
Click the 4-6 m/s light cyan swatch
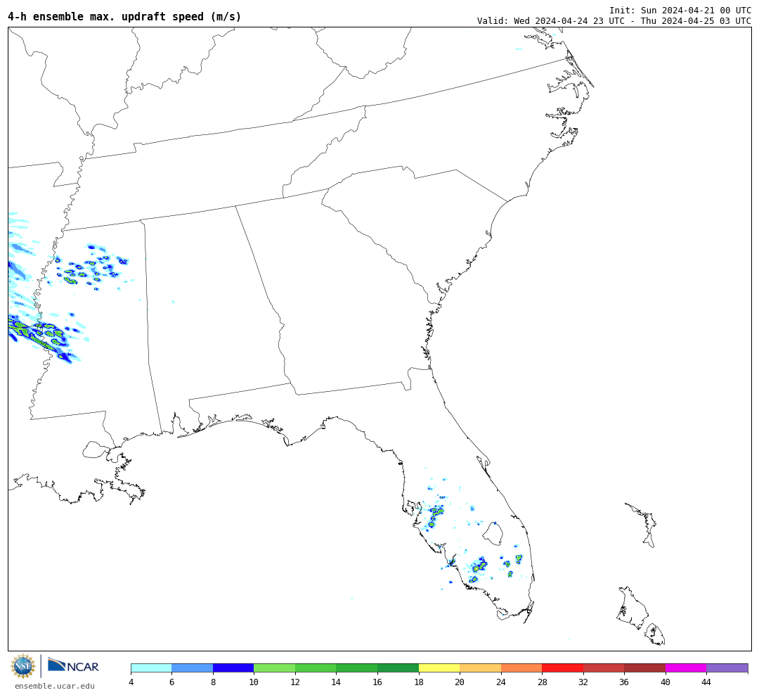[151, 668]
